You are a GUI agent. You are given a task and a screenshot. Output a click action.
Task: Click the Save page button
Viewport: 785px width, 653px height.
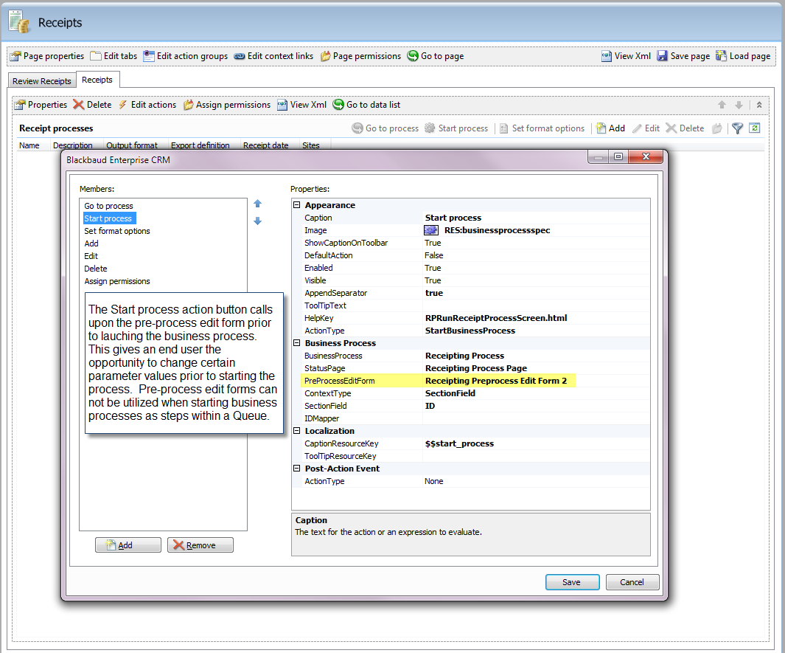(683, 56)
